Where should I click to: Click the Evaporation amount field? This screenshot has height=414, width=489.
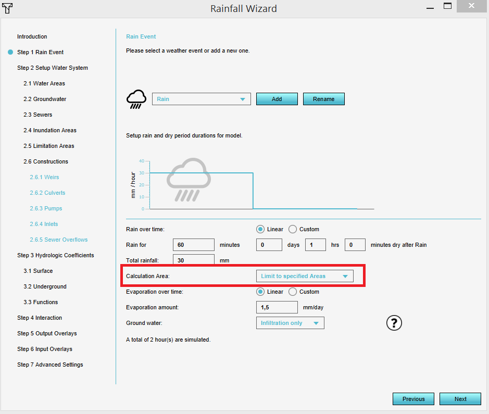click(277, 307)
